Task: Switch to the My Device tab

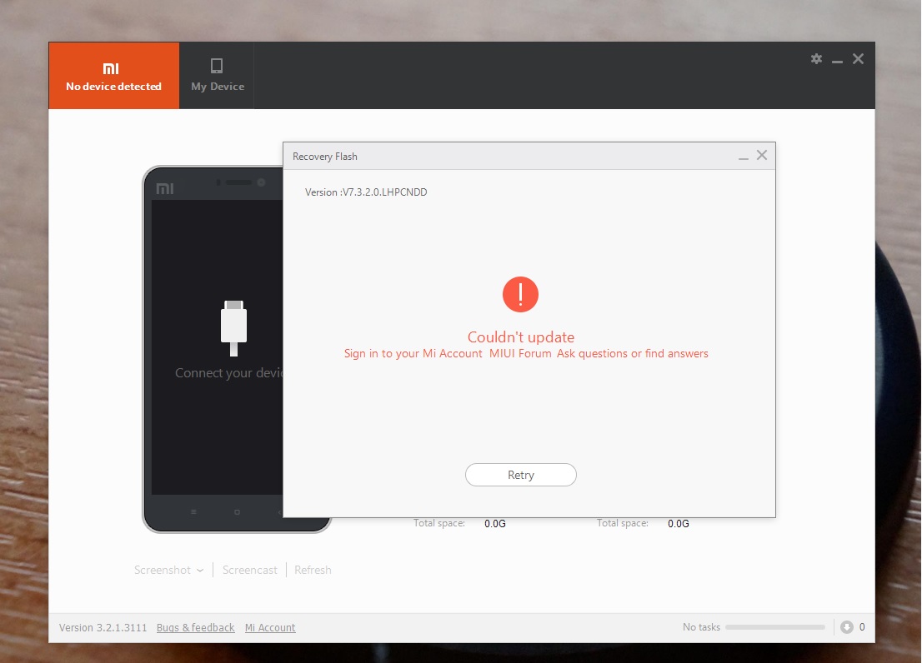Action: coord(217,76)
